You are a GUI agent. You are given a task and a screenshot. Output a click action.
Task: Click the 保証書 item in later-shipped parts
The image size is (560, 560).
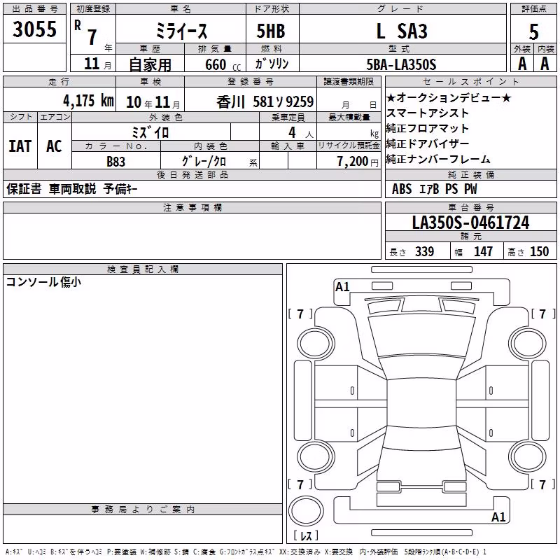24,188
